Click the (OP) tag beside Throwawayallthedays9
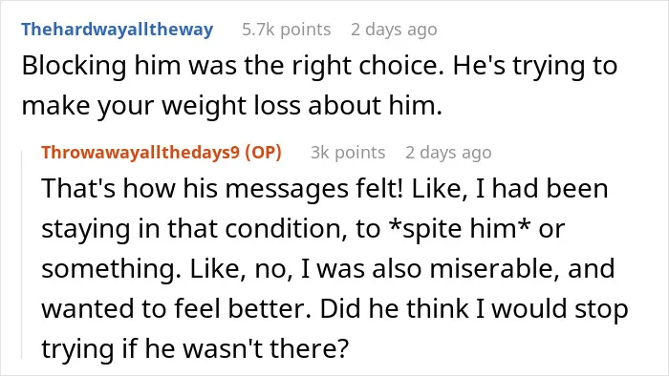 263,153
